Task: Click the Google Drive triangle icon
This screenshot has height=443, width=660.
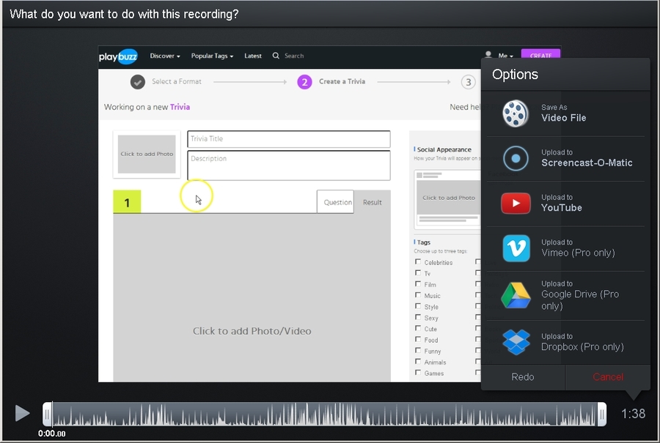Action: click(x=516, y=296)
